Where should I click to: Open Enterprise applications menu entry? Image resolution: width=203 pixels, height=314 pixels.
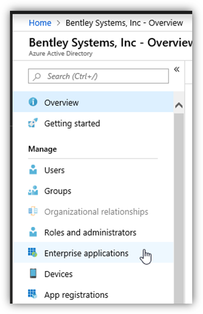(x=93, y=253)
